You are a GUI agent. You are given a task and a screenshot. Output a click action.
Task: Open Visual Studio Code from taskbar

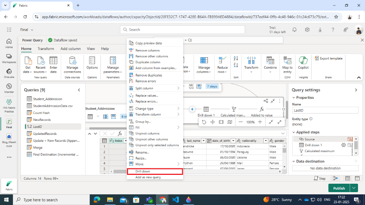click(x=176, y=199)
